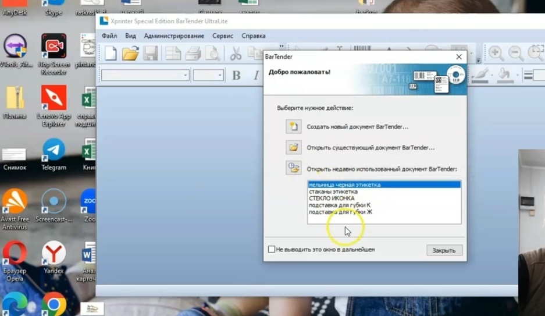Click the Google Chrome desktop icon

coord(54,304)
